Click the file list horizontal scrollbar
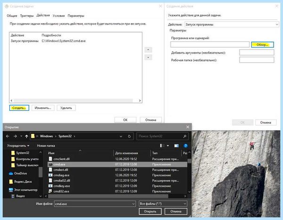This screenshot has width=283, height=220. click(x=108, y=196)
